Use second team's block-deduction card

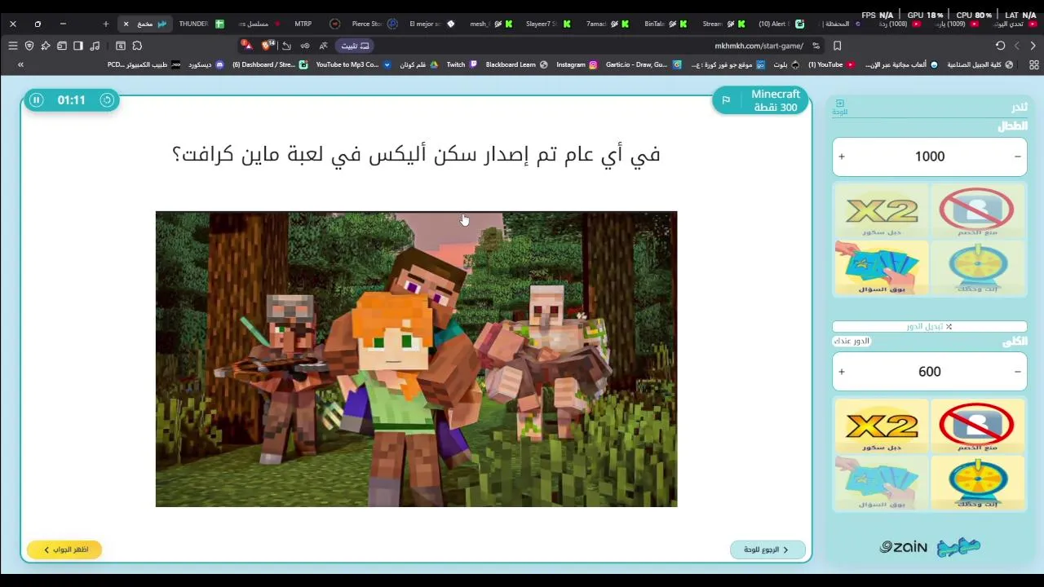click(977, 426)
